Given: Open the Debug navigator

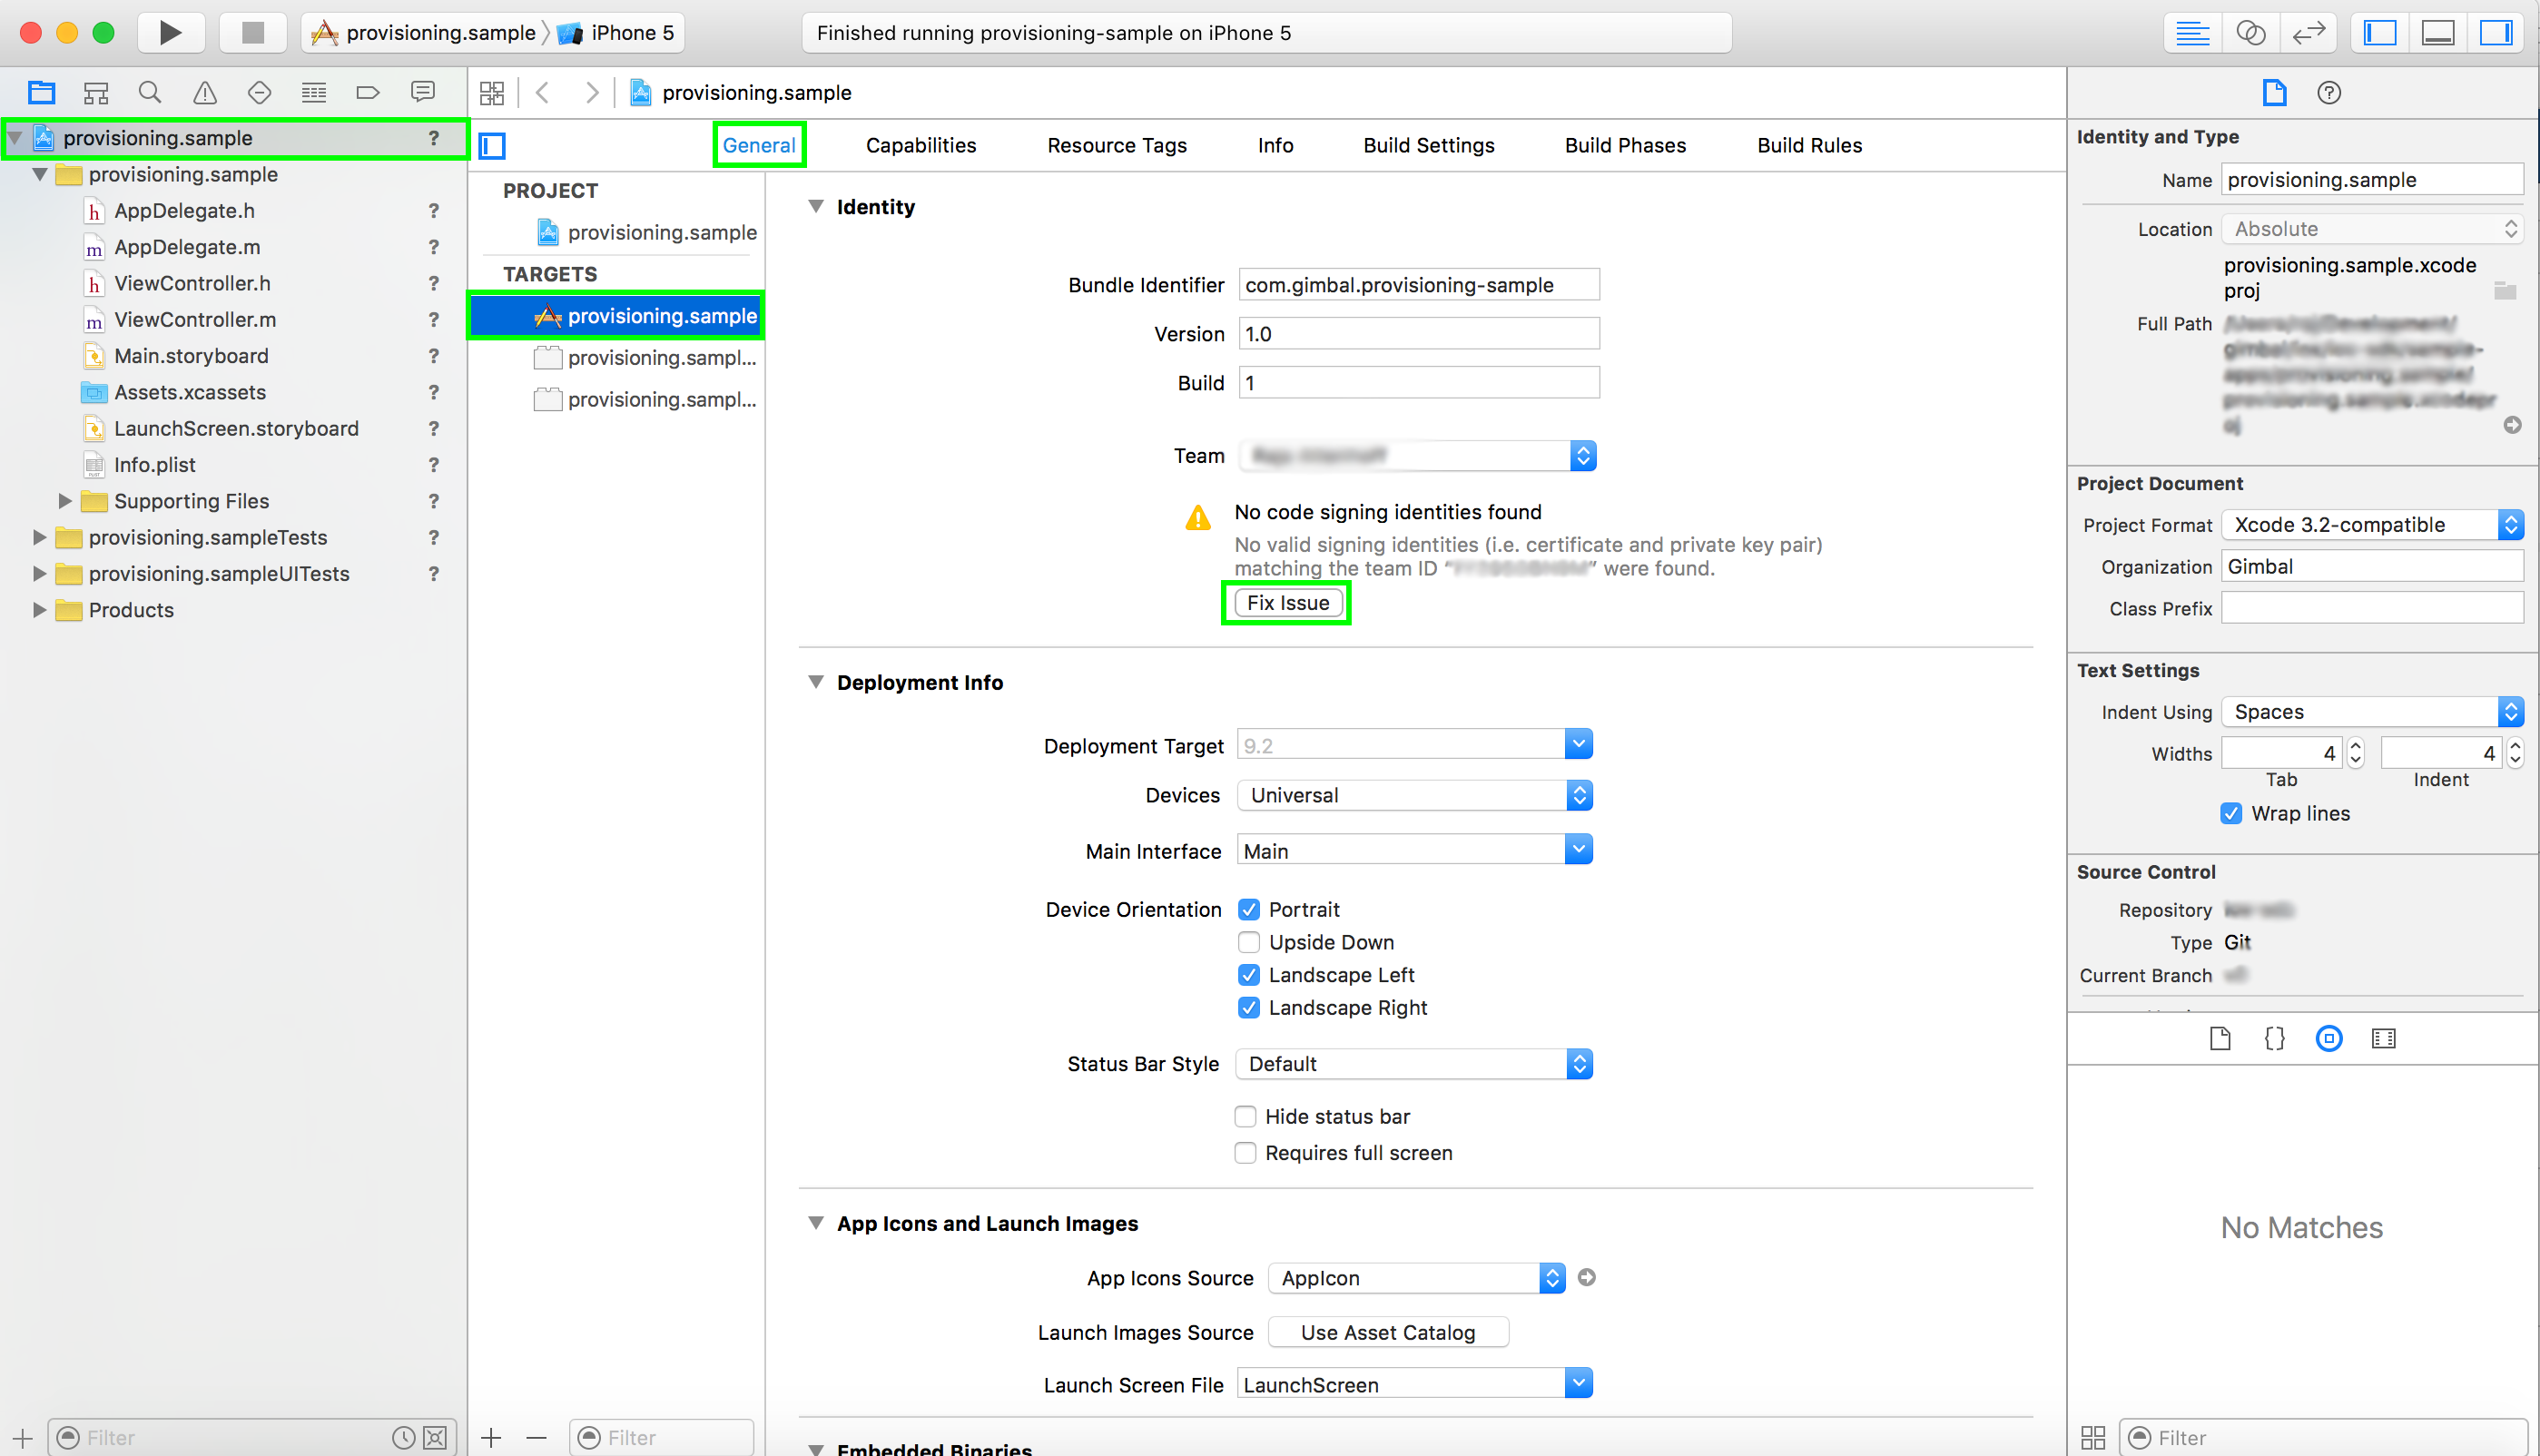Looking at the screenshot, I should click(x=314, y=93).
